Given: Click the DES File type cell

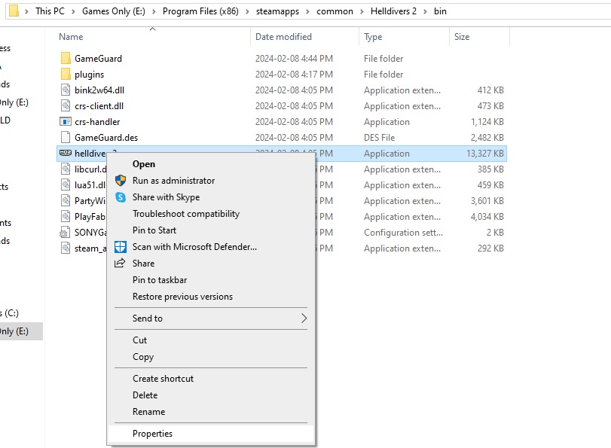Looking at the screenshot, I should click(379, 138).
